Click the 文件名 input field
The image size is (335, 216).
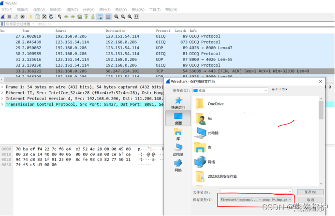click(256, 191)
